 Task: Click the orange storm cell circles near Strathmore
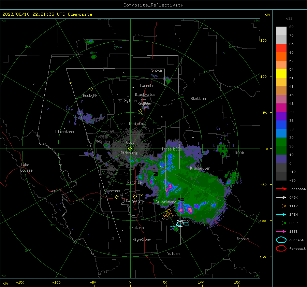168,214
